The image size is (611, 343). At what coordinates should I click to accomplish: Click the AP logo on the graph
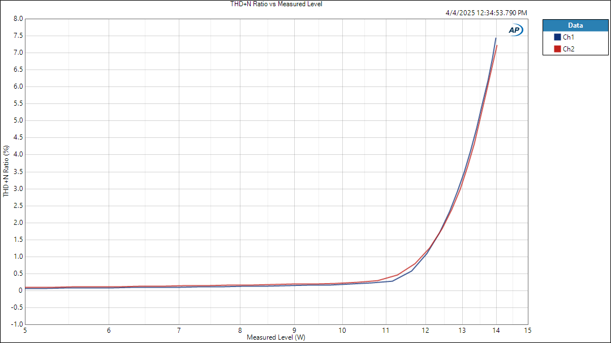tap(515, 31)
